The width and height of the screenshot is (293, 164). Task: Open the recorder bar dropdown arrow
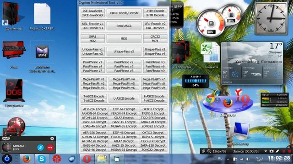(x=266, y=151)
